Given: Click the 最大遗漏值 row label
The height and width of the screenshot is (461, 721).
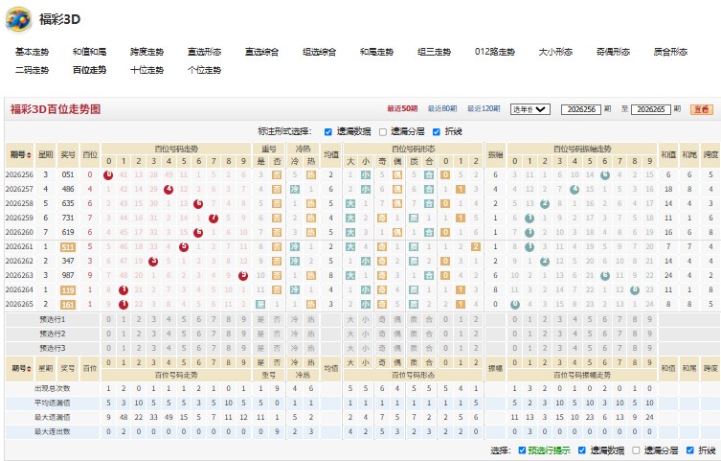Looking at the screenshot, I should click(53, 417).
